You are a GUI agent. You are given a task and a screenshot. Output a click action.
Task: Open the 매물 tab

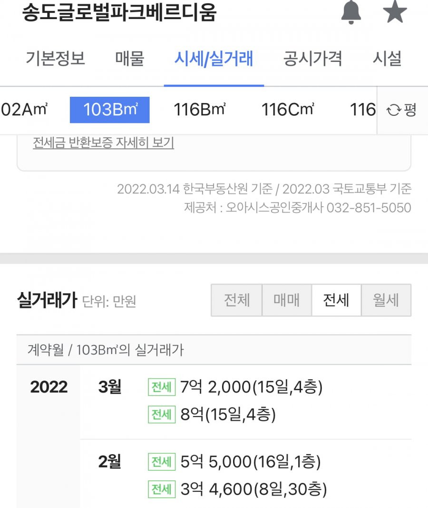click(130, 59)
